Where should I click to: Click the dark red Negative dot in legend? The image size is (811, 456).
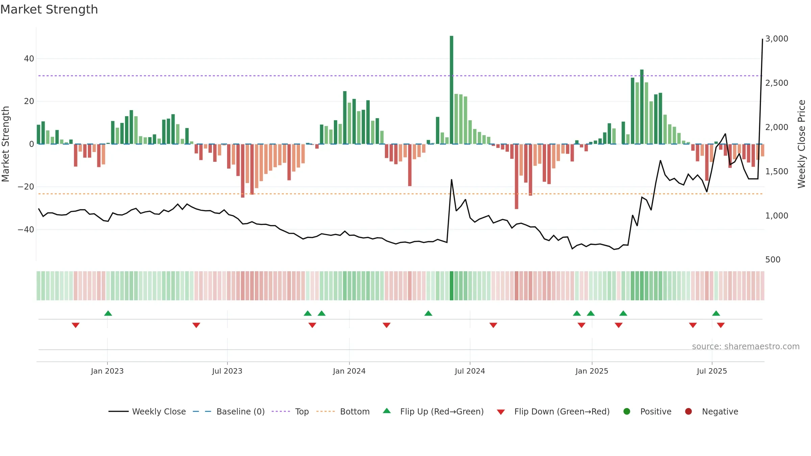688,411
